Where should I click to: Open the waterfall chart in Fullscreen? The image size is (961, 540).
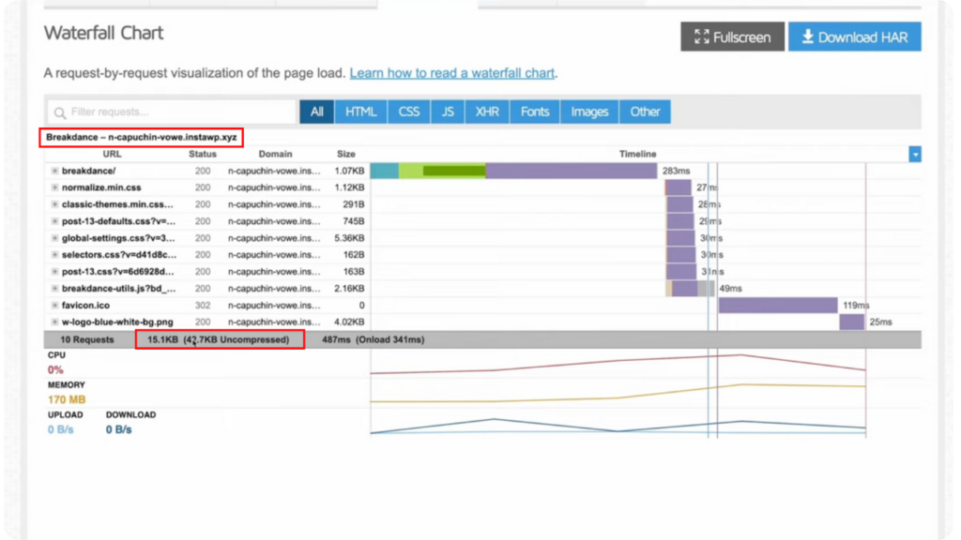(732, 37)
